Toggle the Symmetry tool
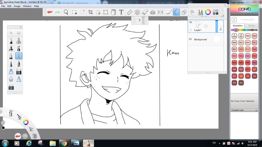 (x=160, y=12)
